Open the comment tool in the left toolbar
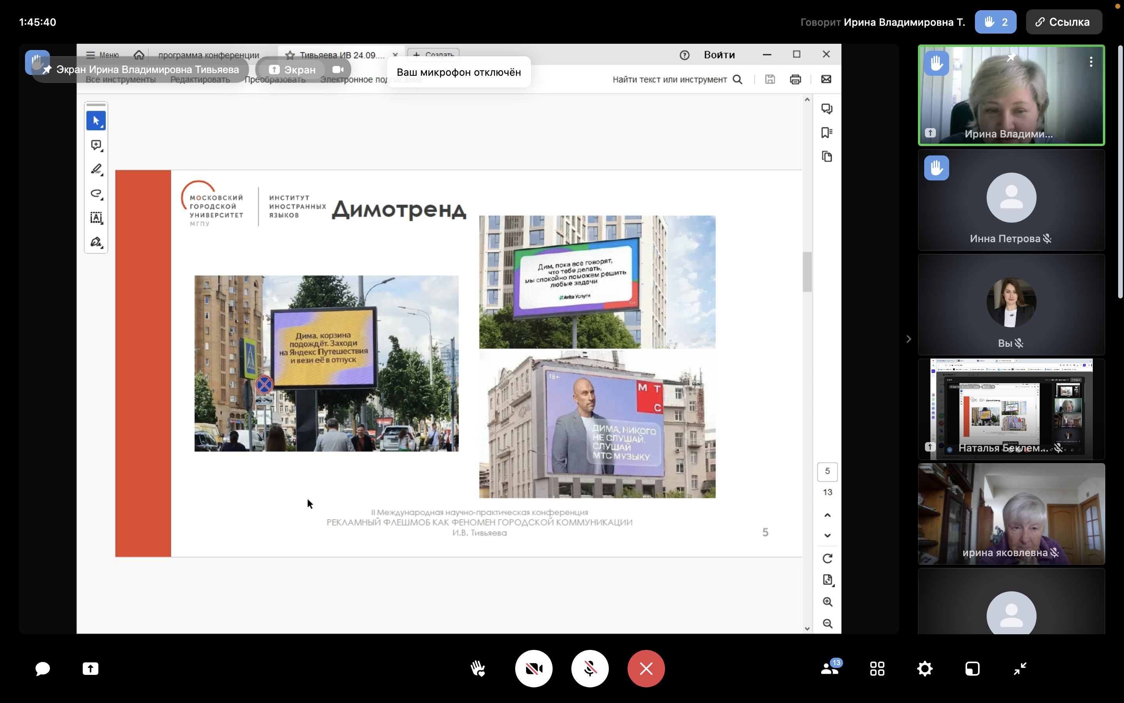The width and height of the screenshot is (1124, 703). coord(96,145)
